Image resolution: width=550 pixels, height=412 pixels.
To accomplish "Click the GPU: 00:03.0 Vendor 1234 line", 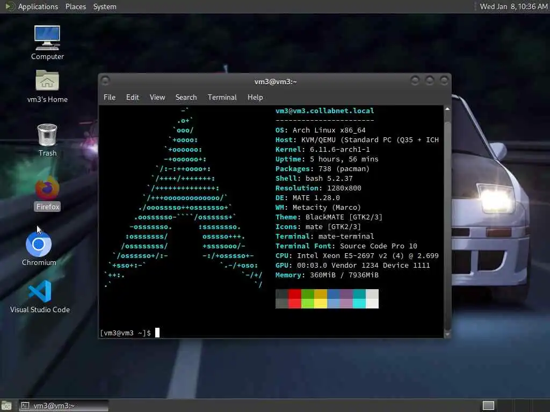I will pos(352,266).
